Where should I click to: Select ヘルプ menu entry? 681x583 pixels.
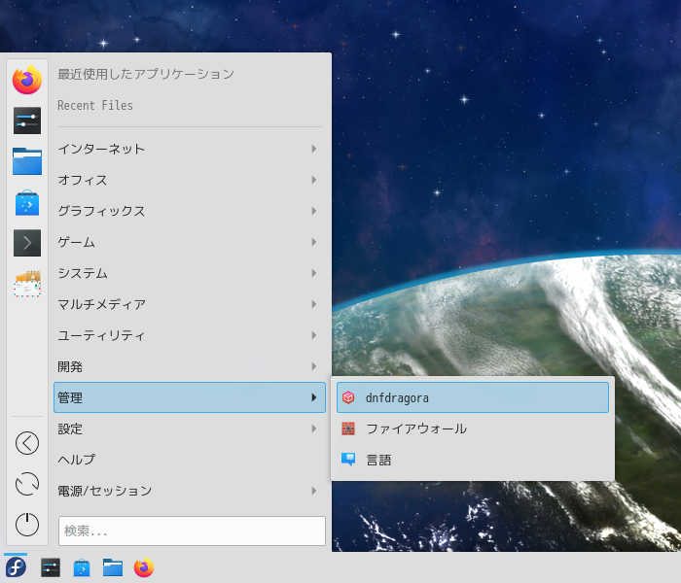(190, 460)
